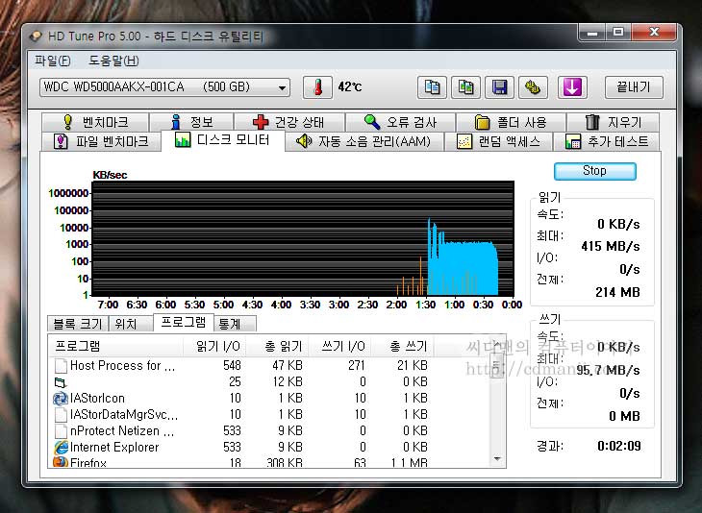This screenshot has height=513, width=702.
Task: Click the purple down-arrow tray icon
Action: 572,86
